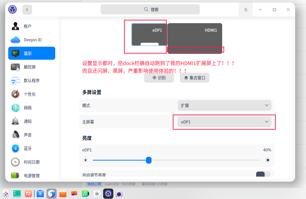The image size is (306, 199).
Task: Open the 帐户 settings category
Action: point(32,26)
